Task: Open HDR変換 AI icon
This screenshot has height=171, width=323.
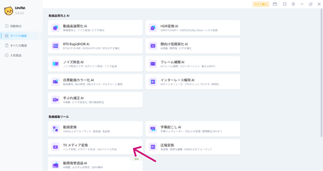Action: [x=153, y=28]
